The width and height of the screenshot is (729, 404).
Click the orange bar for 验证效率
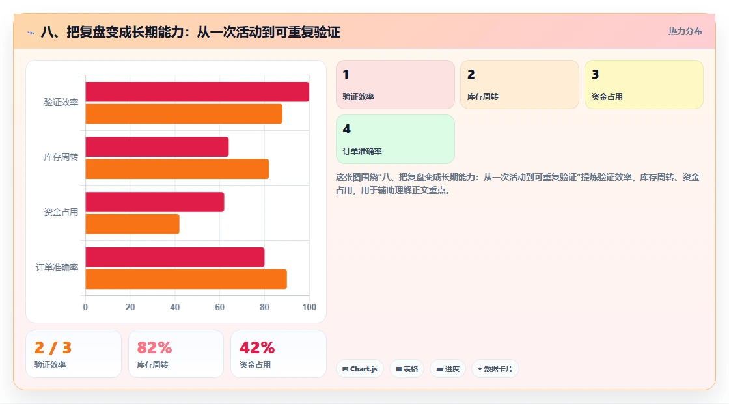pos(184,114)
